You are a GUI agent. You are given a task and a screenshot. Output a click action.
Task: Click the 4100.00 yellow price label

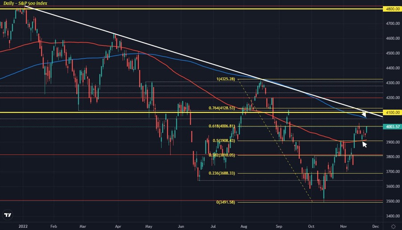[392, 112]
